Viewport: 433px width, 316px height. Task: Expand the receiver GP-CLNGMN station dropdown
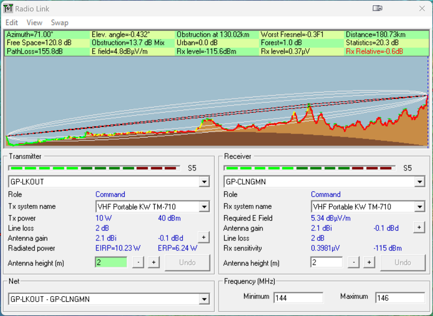pos(420,182)
